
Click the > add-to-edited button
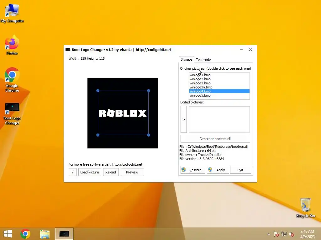tap(184, 119)
